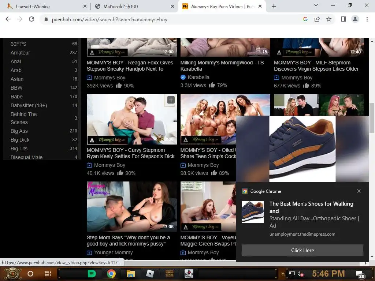Viewport: 375px width, 281px height.
Task: Click the add-to-playlist plus on 40.1K video thumbnail
Action: pyautogui.click(x=171, y=100)
